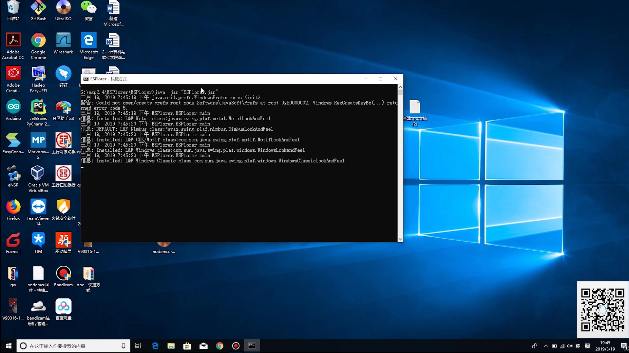Toggle the 英 input language indicator
Image resolution: width=629 pixels, height=353 pixels.
(578, 346)
